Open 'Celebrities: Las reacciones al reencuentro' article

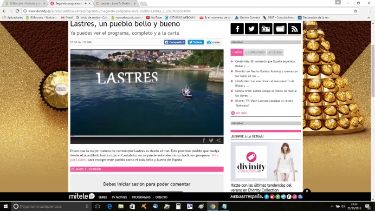pyautogui.click(x=264, y=83)
